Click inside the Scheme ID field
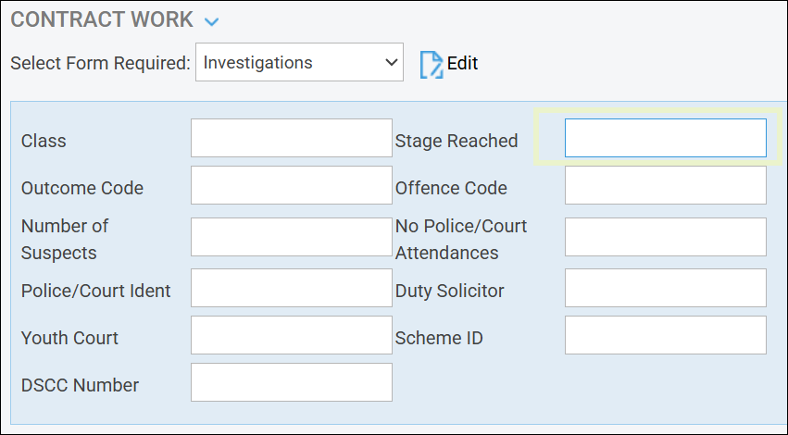 [x=665, y=335]
